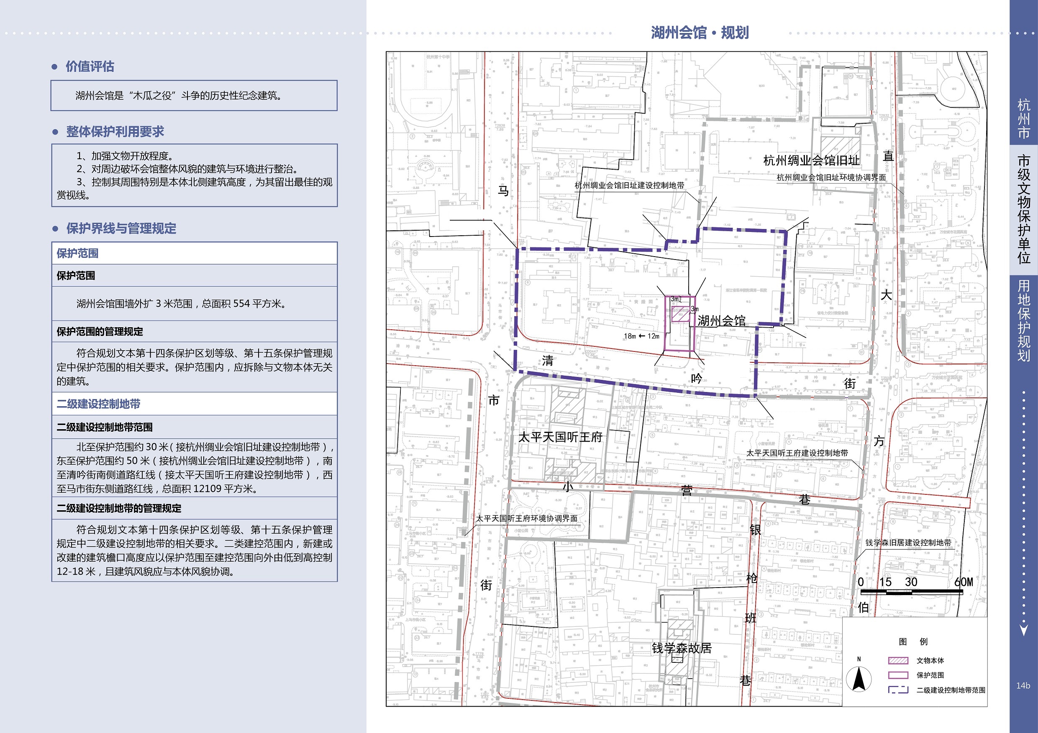Click the downward arrow on right sidebar
The height and width of the screenshot is (733, 1038).
point(1023,630)
